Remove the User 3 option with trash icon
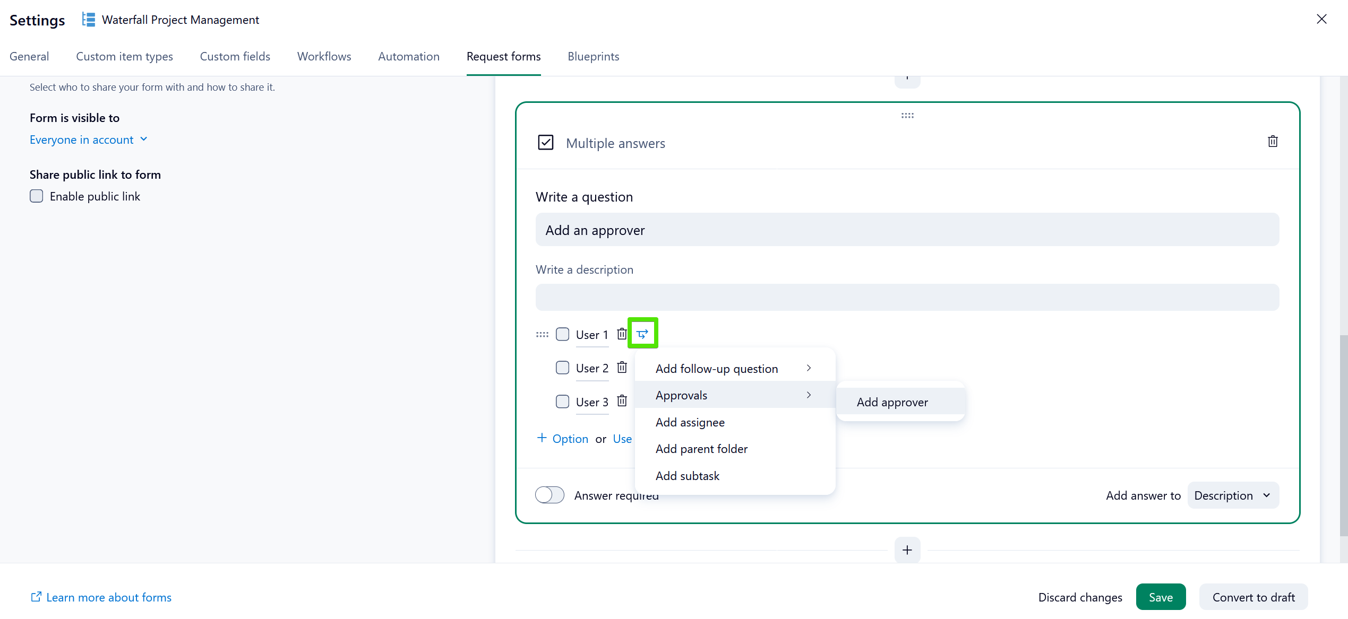This screenshot has height=619, width=1348. click(622, 402)
